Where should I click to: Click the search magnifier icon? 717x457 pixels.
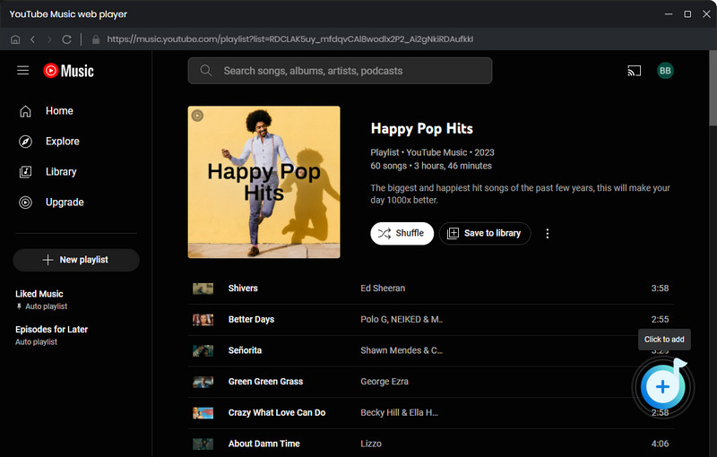tap(206, 71)
